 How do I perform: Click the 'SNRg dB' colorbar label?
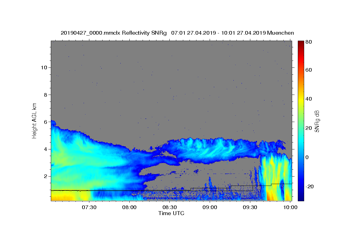317,121
